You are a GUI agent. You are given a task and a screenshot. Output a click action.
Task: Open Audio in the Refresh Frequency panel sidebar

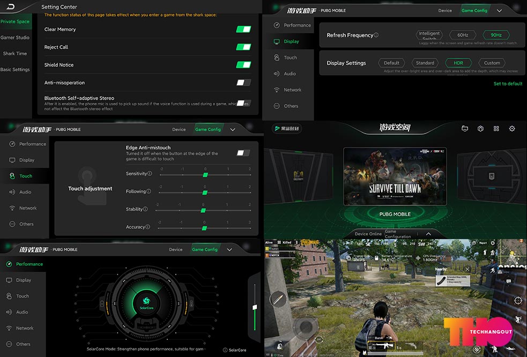click(288, 73)
